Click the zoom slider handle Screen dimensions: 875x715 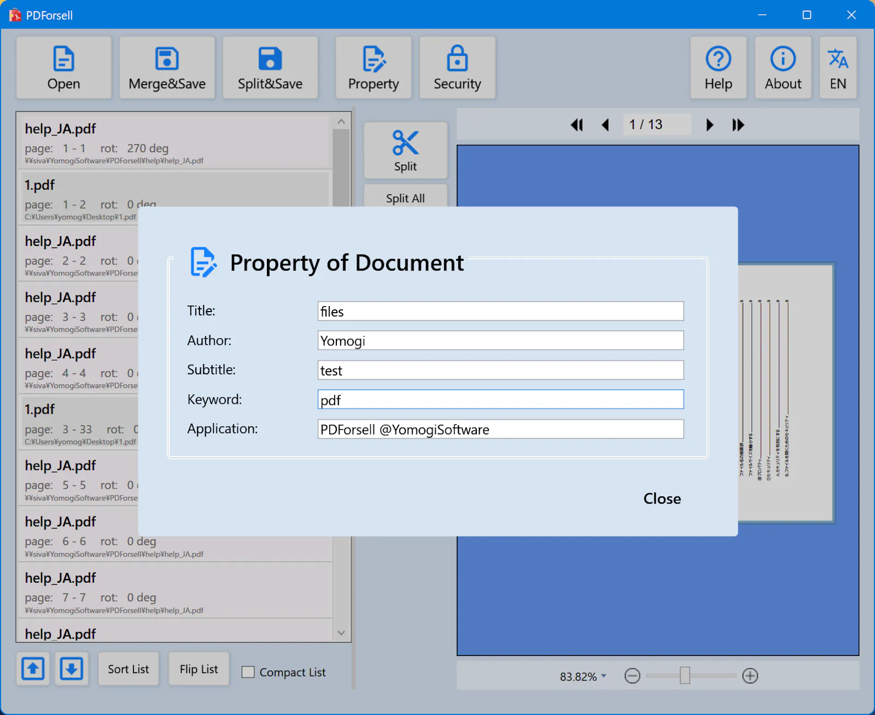(685, 676)
